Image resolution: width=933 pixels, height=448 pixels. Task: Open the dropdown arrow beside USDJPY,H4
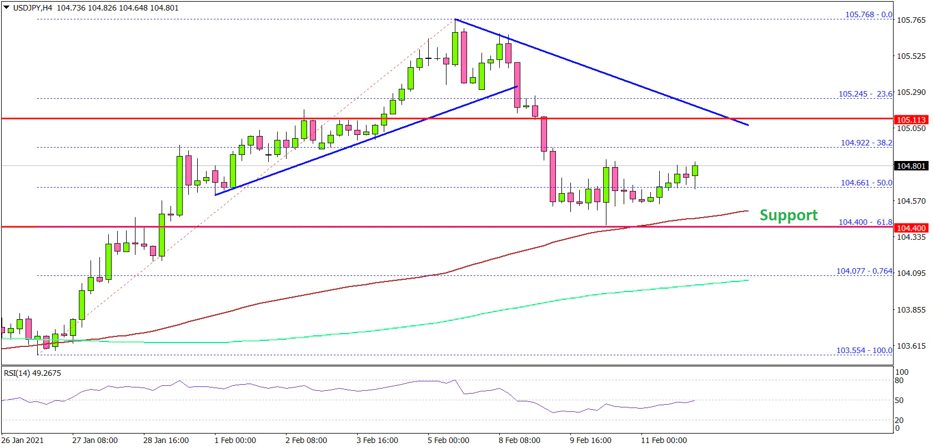coord(7,8)
